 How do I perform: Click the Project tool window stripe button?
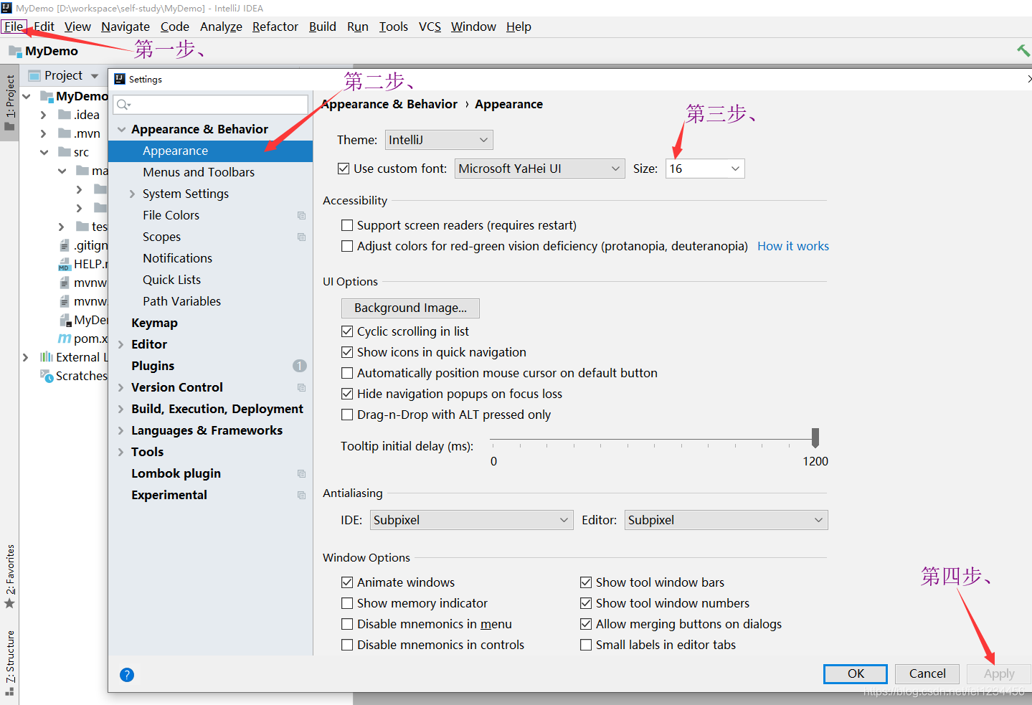[x=9, y=103]
